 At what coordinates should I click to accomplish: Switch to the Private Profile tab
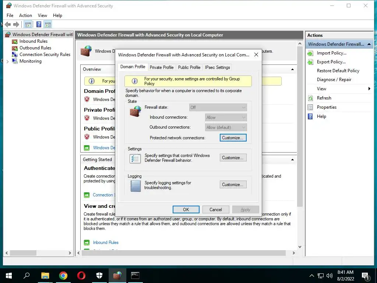tap(162, 67)
